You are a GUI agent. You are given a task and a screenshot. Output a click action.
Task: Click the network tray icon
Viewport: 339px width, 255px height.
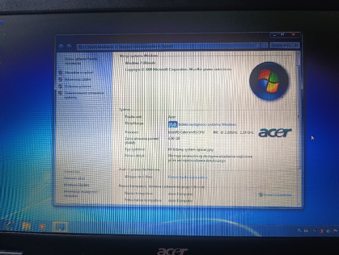click(x=314, y=231)
